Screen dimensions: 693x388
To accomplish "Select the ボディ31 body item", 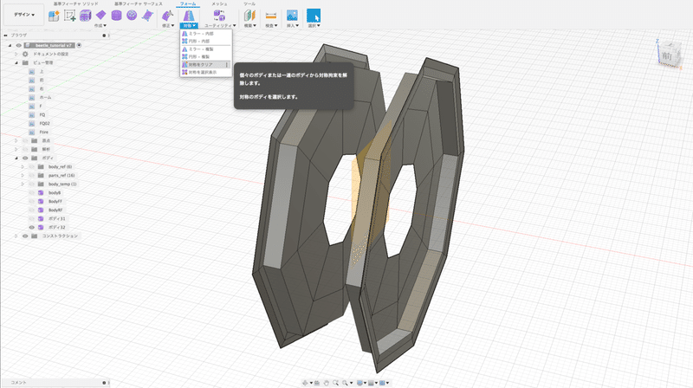I will click(56, 219).
